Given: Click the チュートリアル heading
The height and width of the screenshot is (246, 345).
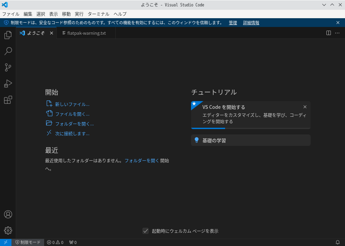Looking at the screenshot, I should click(214, 92).
